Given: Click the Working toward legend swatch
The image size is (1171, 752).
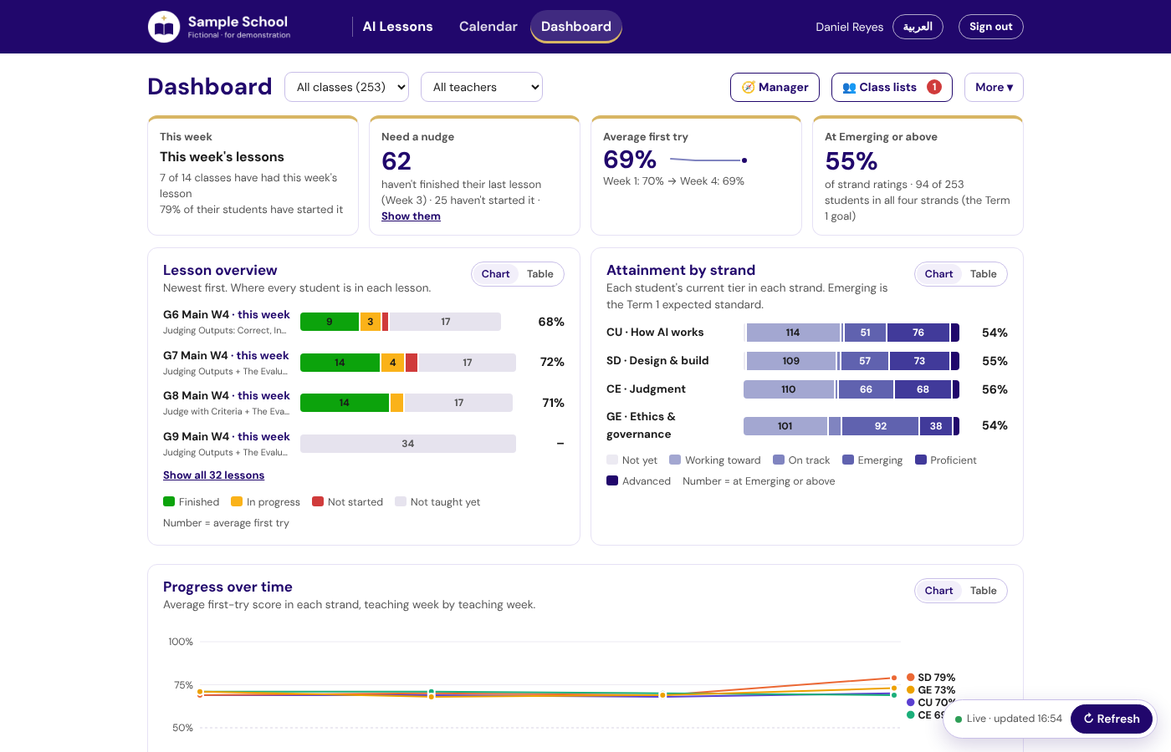Looking at the screenshot, I should coord(675,460).
